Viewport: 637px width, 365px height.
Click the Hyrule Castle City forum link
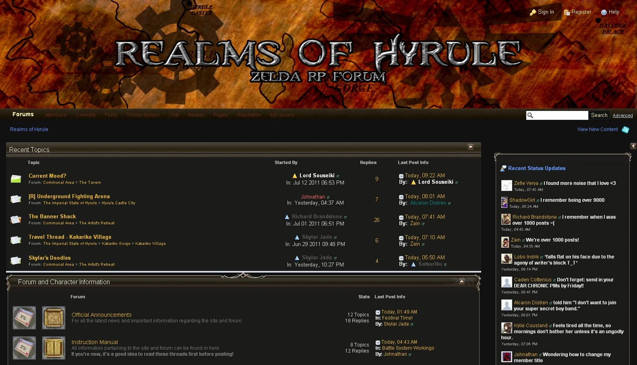(119, 203)
